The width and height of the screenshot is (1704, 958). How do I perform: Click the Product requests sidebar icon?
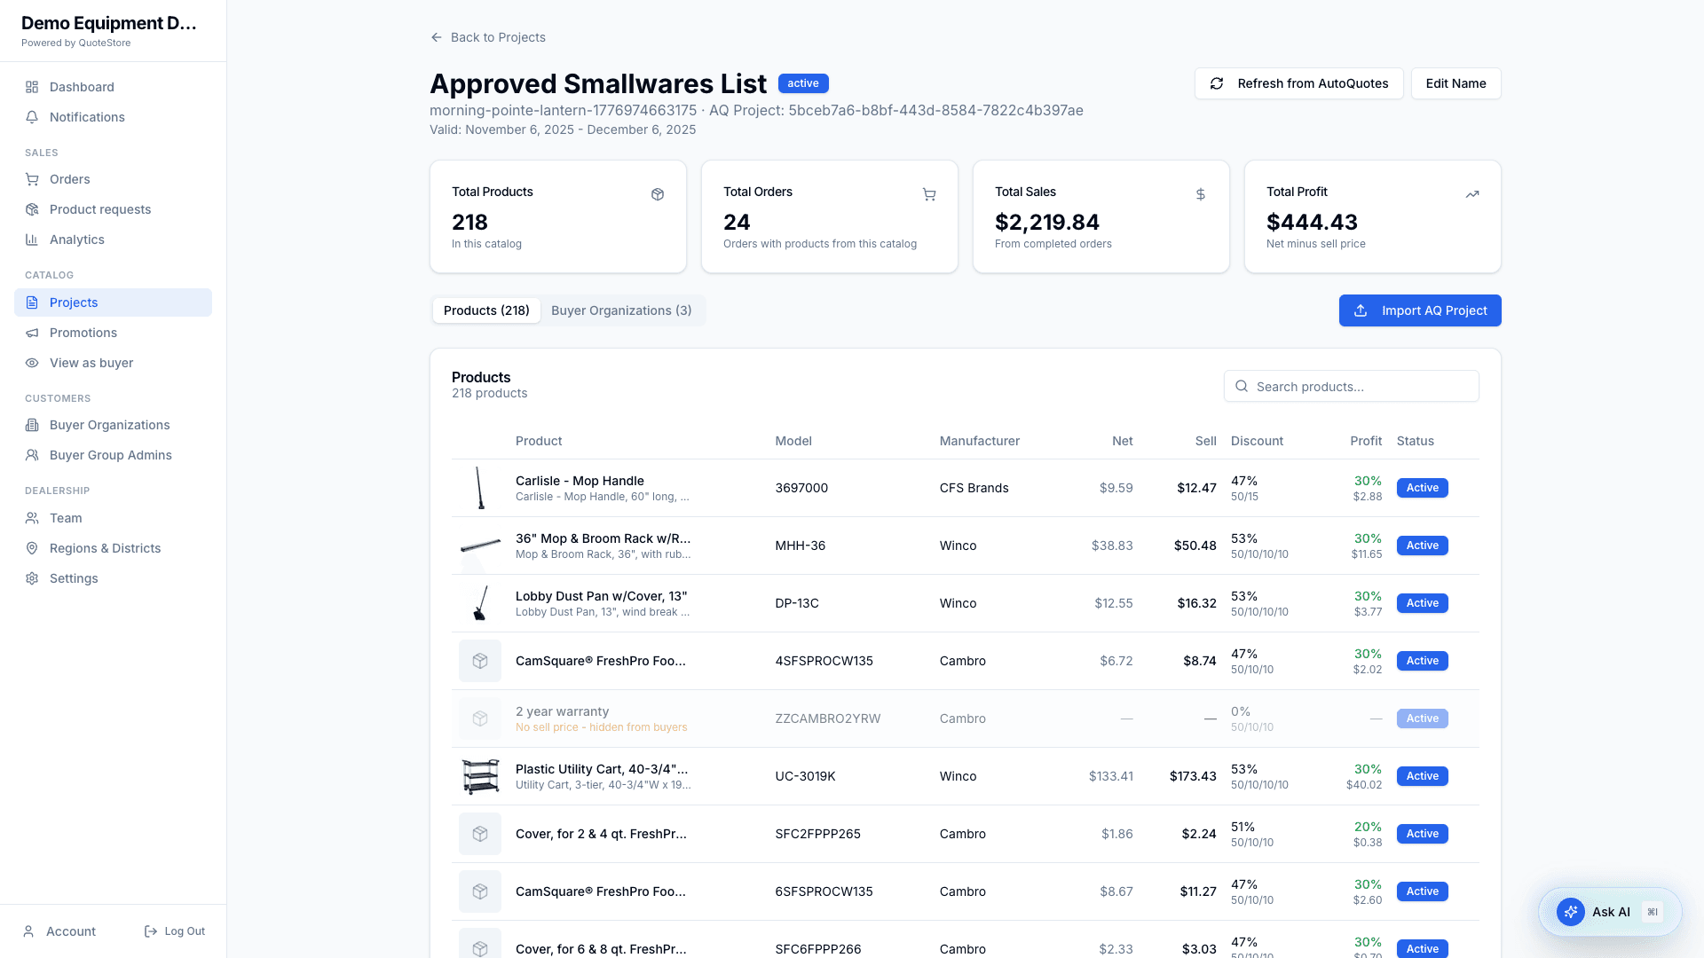coord(32,209)
